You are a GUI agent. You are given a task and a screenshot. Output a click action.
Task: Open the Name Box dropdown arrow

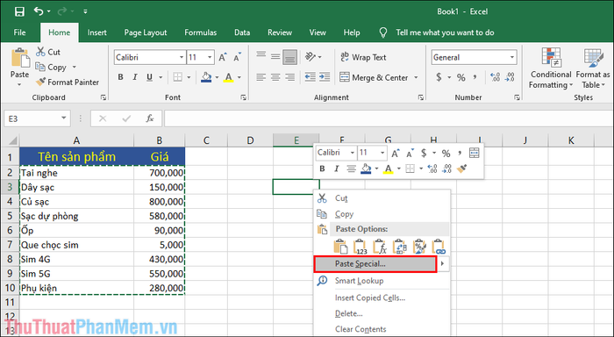pos(63,118)
